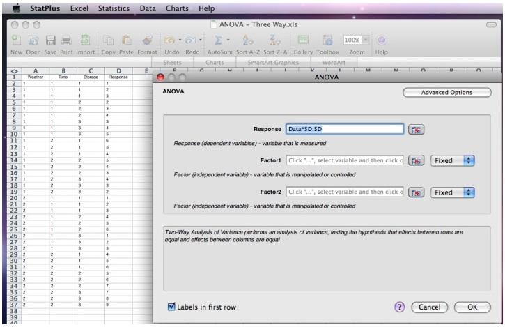
Task: Click the select-all corner of the spreadsheet
Action: coord(14,71)
